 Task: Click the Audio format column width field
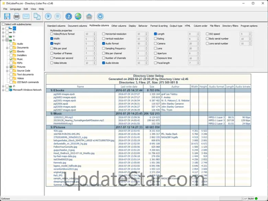tap(140, 43)
